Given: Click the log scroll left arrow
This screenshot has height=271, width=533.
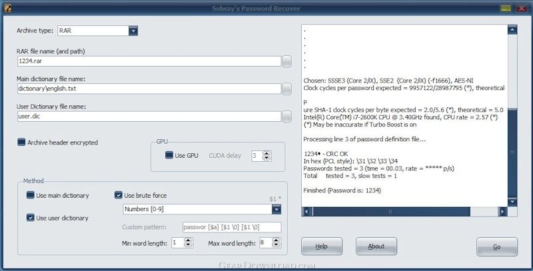Looking at the screenshot, I should pyautogui.click(x=306, y=212).
